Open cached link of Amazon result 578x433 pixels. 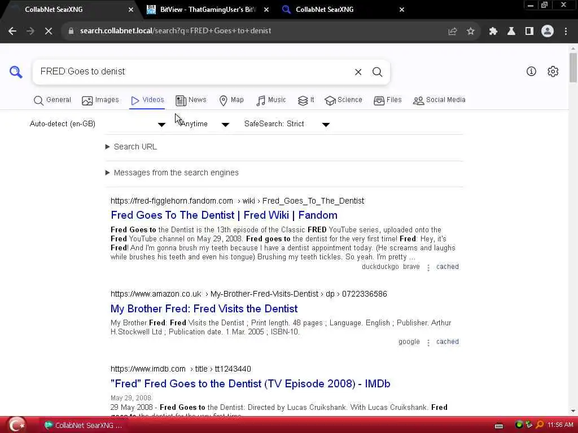448,342
